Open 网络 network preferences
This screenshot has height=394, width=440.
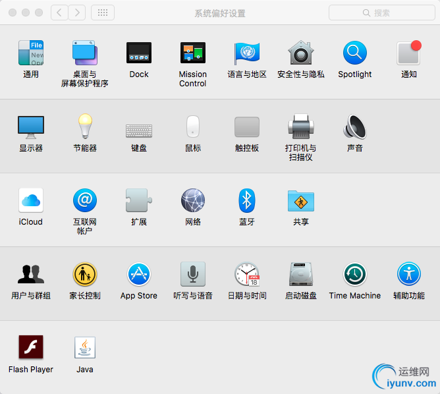pos(193,200)
